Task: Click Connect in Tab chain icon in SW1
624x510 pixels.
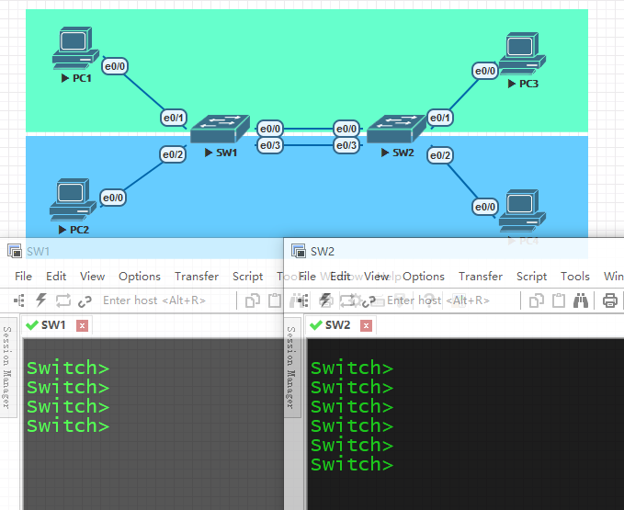Action: (85, 301)
